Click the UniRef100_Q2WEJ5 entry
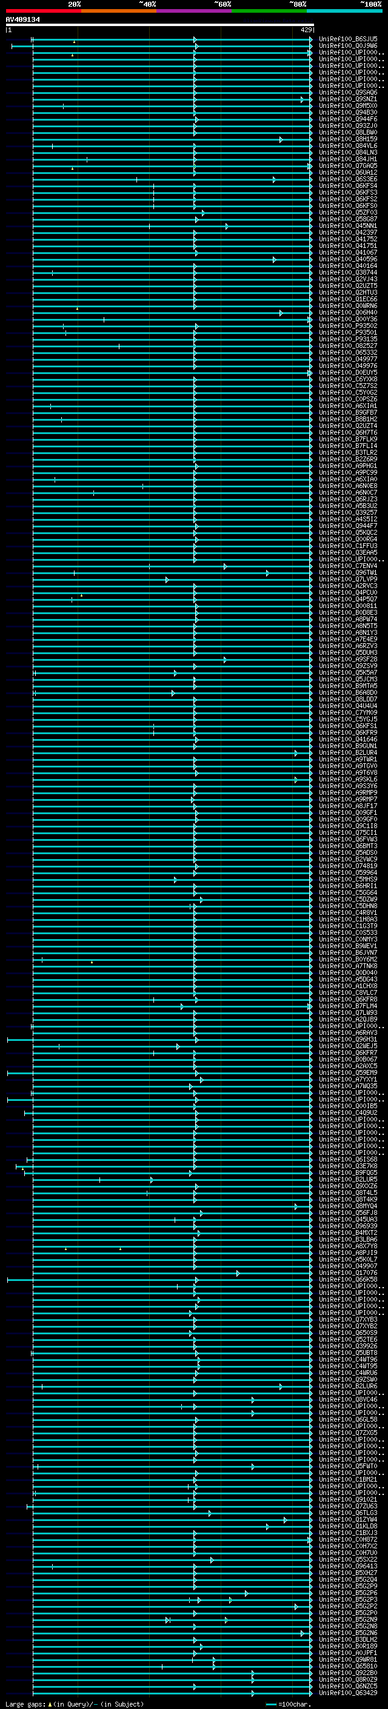 pyautogui.click(x=348, y=1046)
